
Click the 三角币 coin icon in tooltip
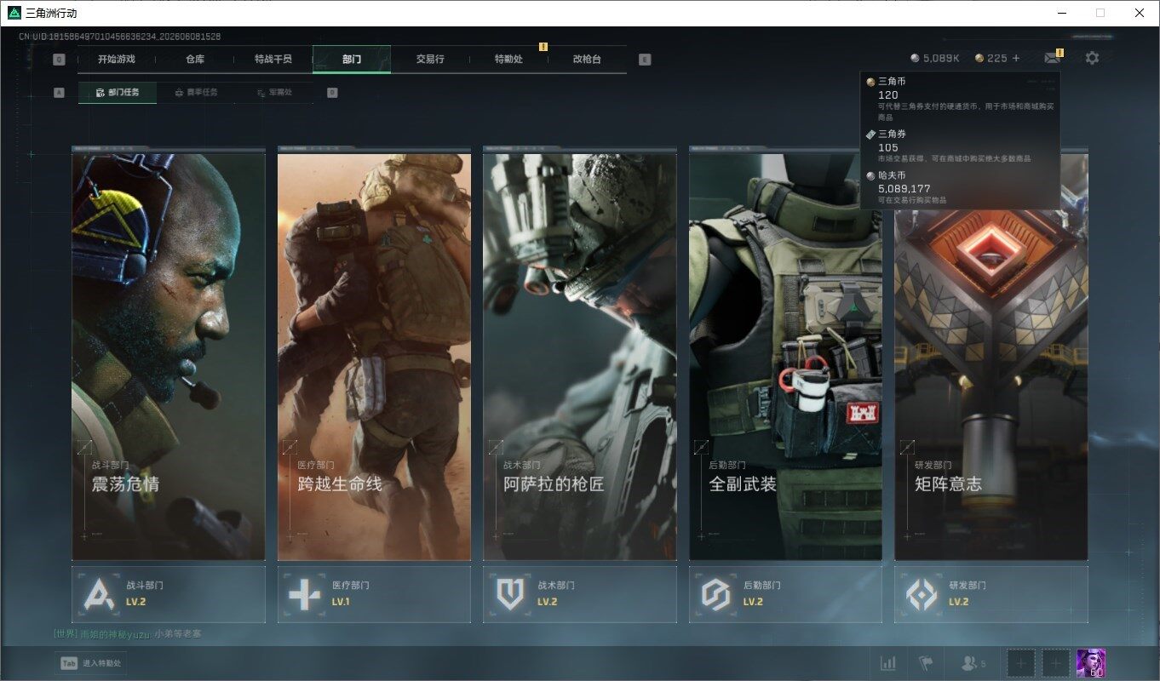pos(870,82)
